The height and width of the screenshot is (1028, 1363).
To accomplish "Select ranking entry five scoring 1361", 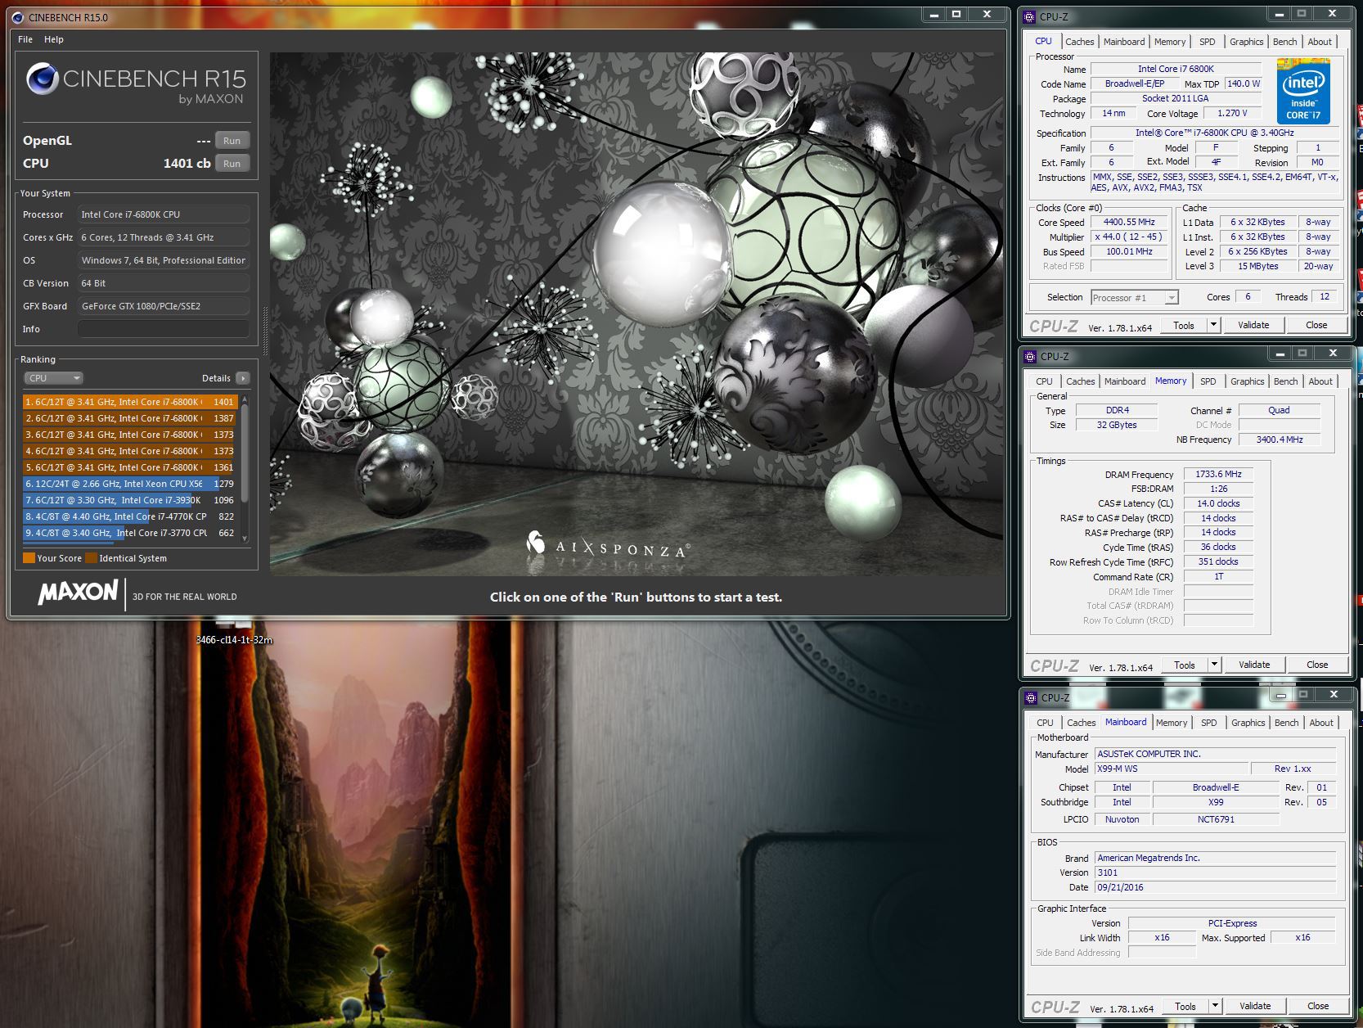I will coord(131,467).
